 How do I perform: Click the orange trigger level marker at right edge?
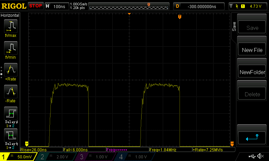point(232,144)
